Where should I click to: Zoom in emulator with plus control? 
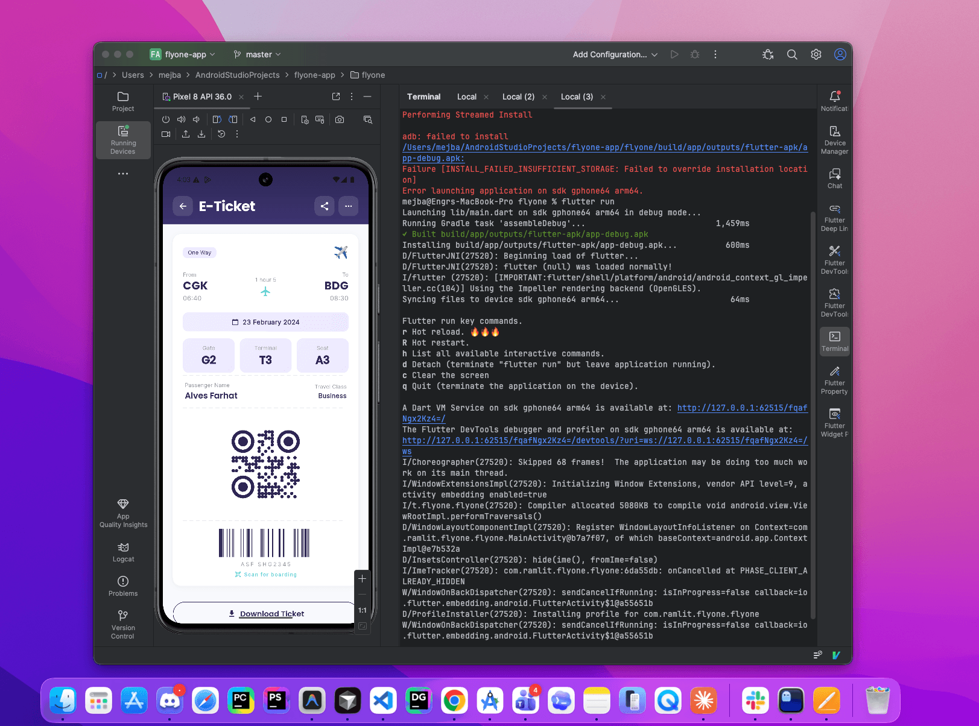[x=363, y=579]
